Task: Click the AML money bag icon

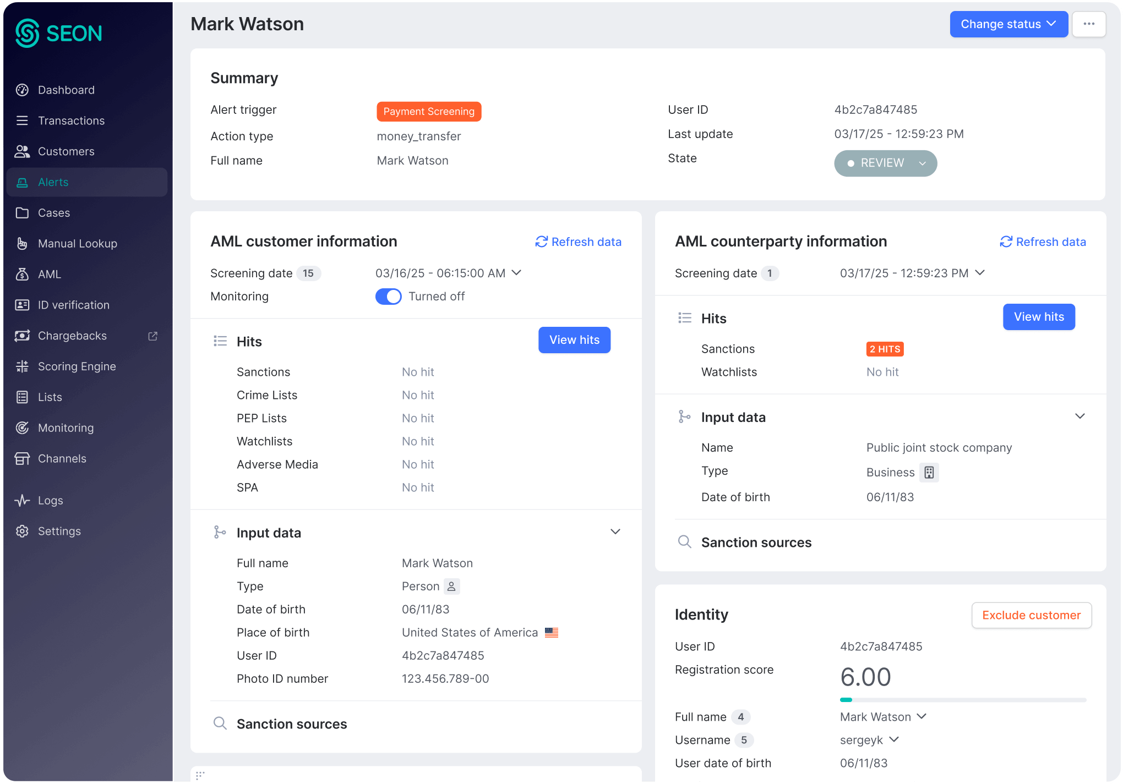Action: click(x=22, y=274)
